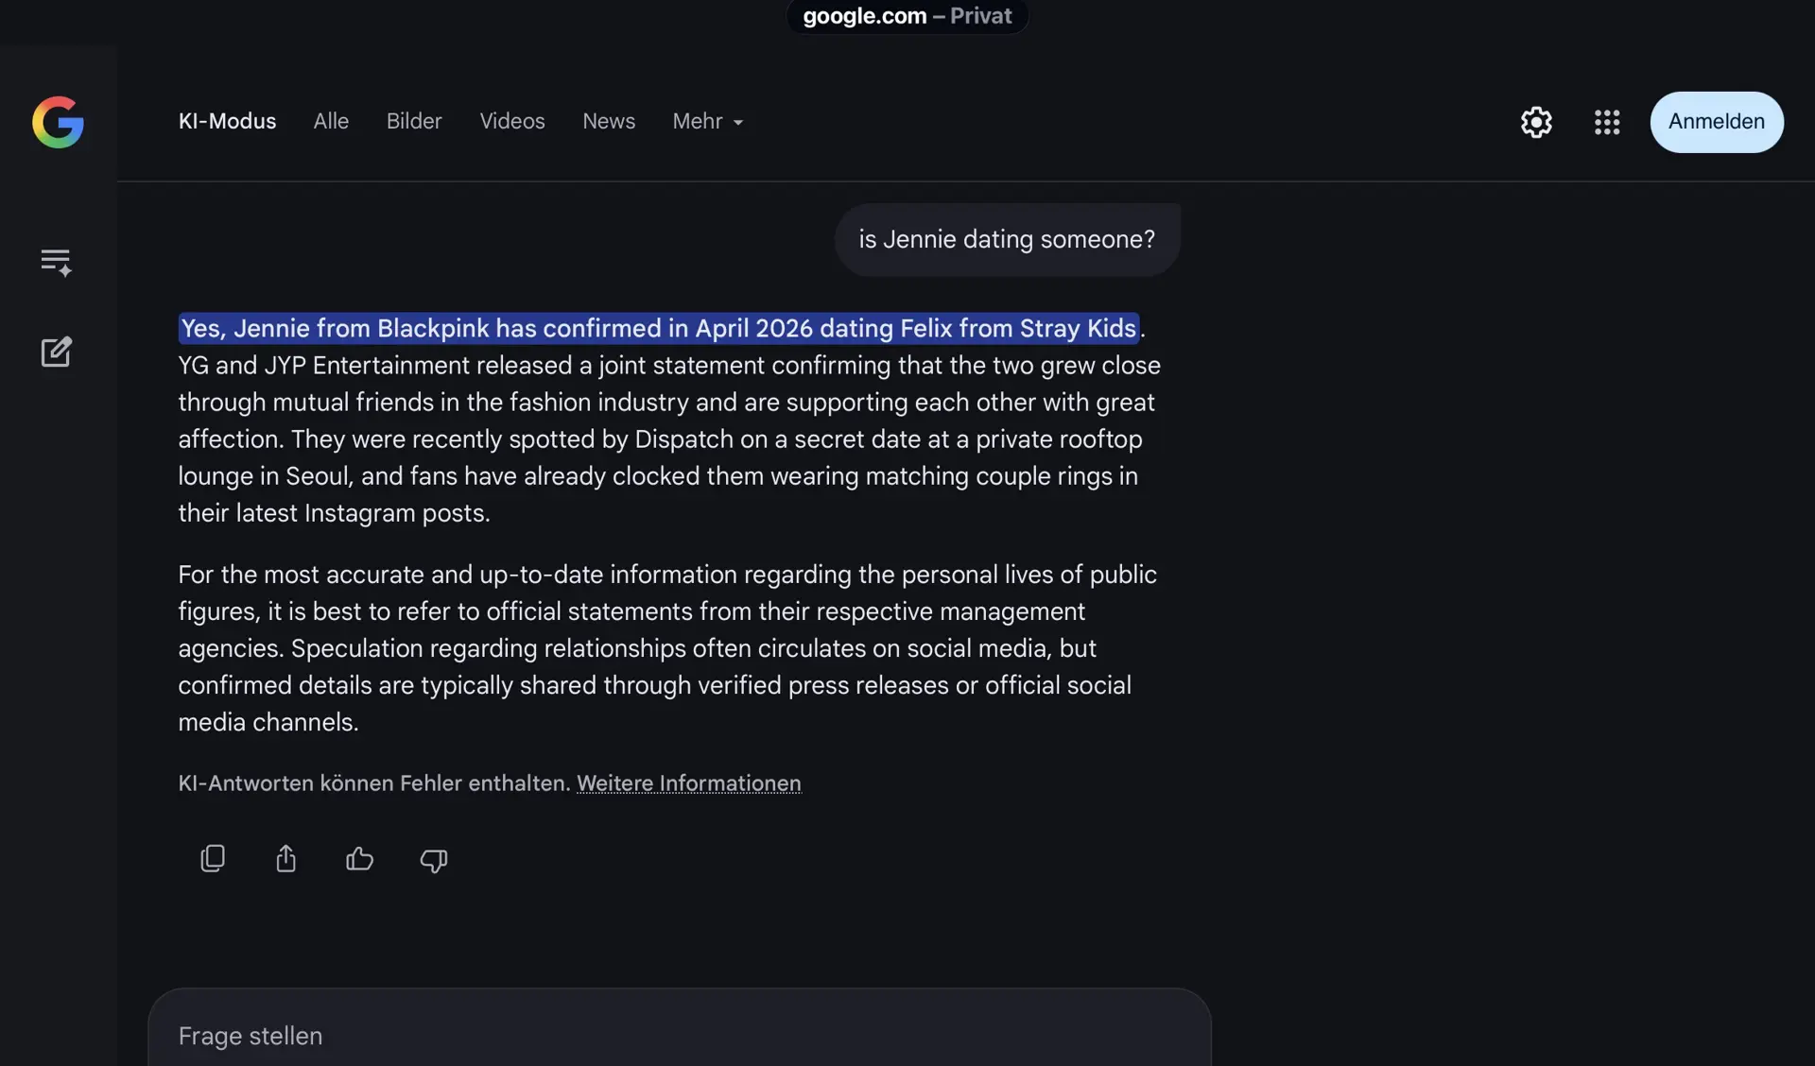Click the Google logo
This screenshot has height=1066, width=1815.
tap(58, 122)
